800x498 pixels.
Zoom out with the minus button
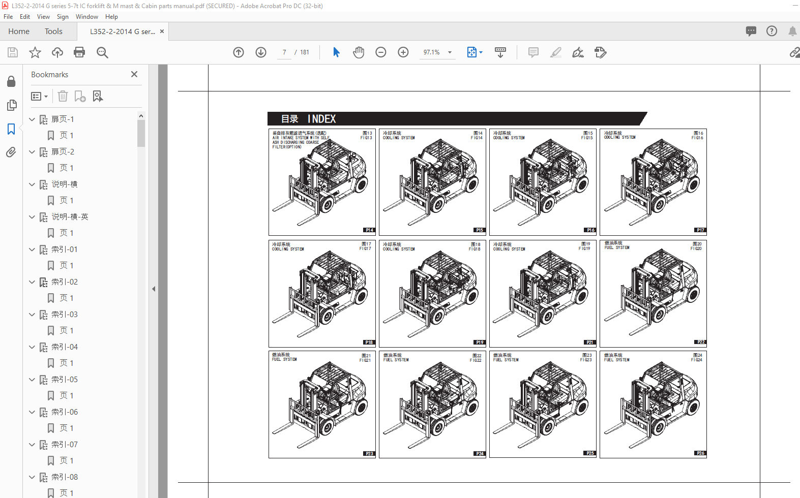point(381,52)
